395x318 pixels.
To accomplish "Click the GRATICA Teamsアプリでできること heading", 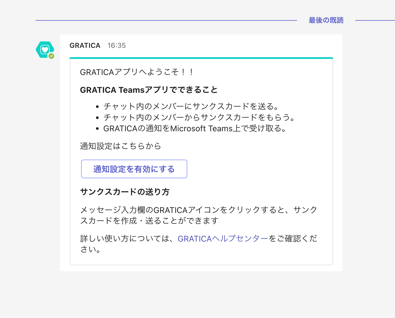I will pyautogui.click(x=149, y=90).
